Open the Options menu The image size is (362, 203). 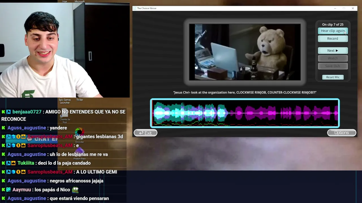coord(342,133)
